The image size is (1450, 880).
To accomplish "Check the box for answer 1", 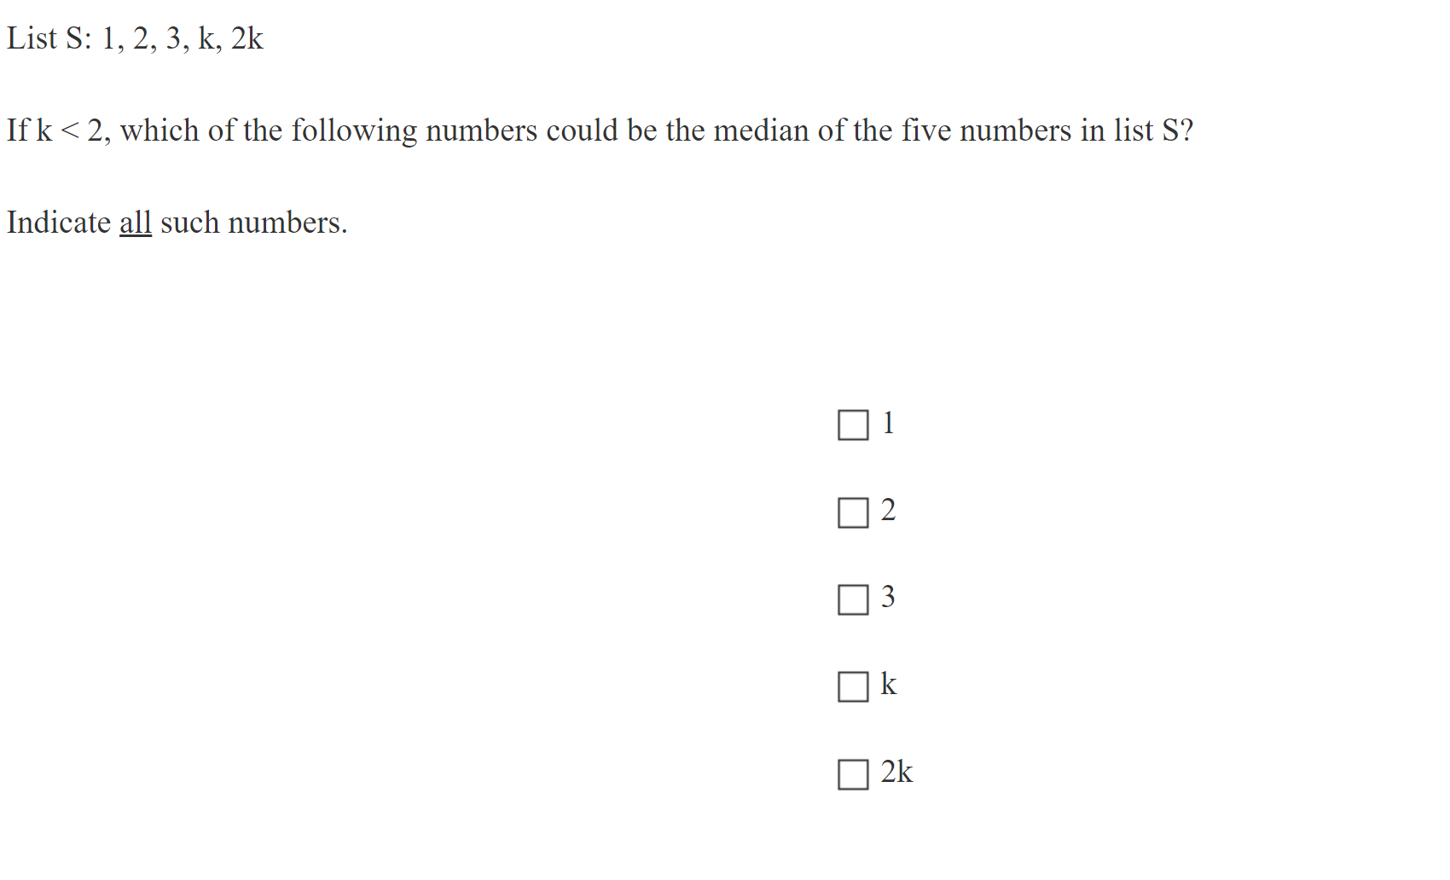I will point(853,425).
